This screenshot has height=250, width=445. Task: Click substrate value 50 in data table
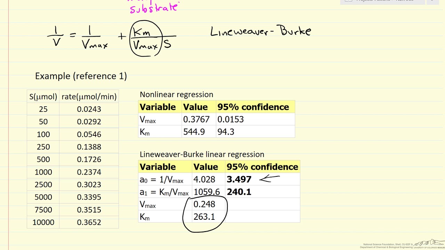(43, 122)
